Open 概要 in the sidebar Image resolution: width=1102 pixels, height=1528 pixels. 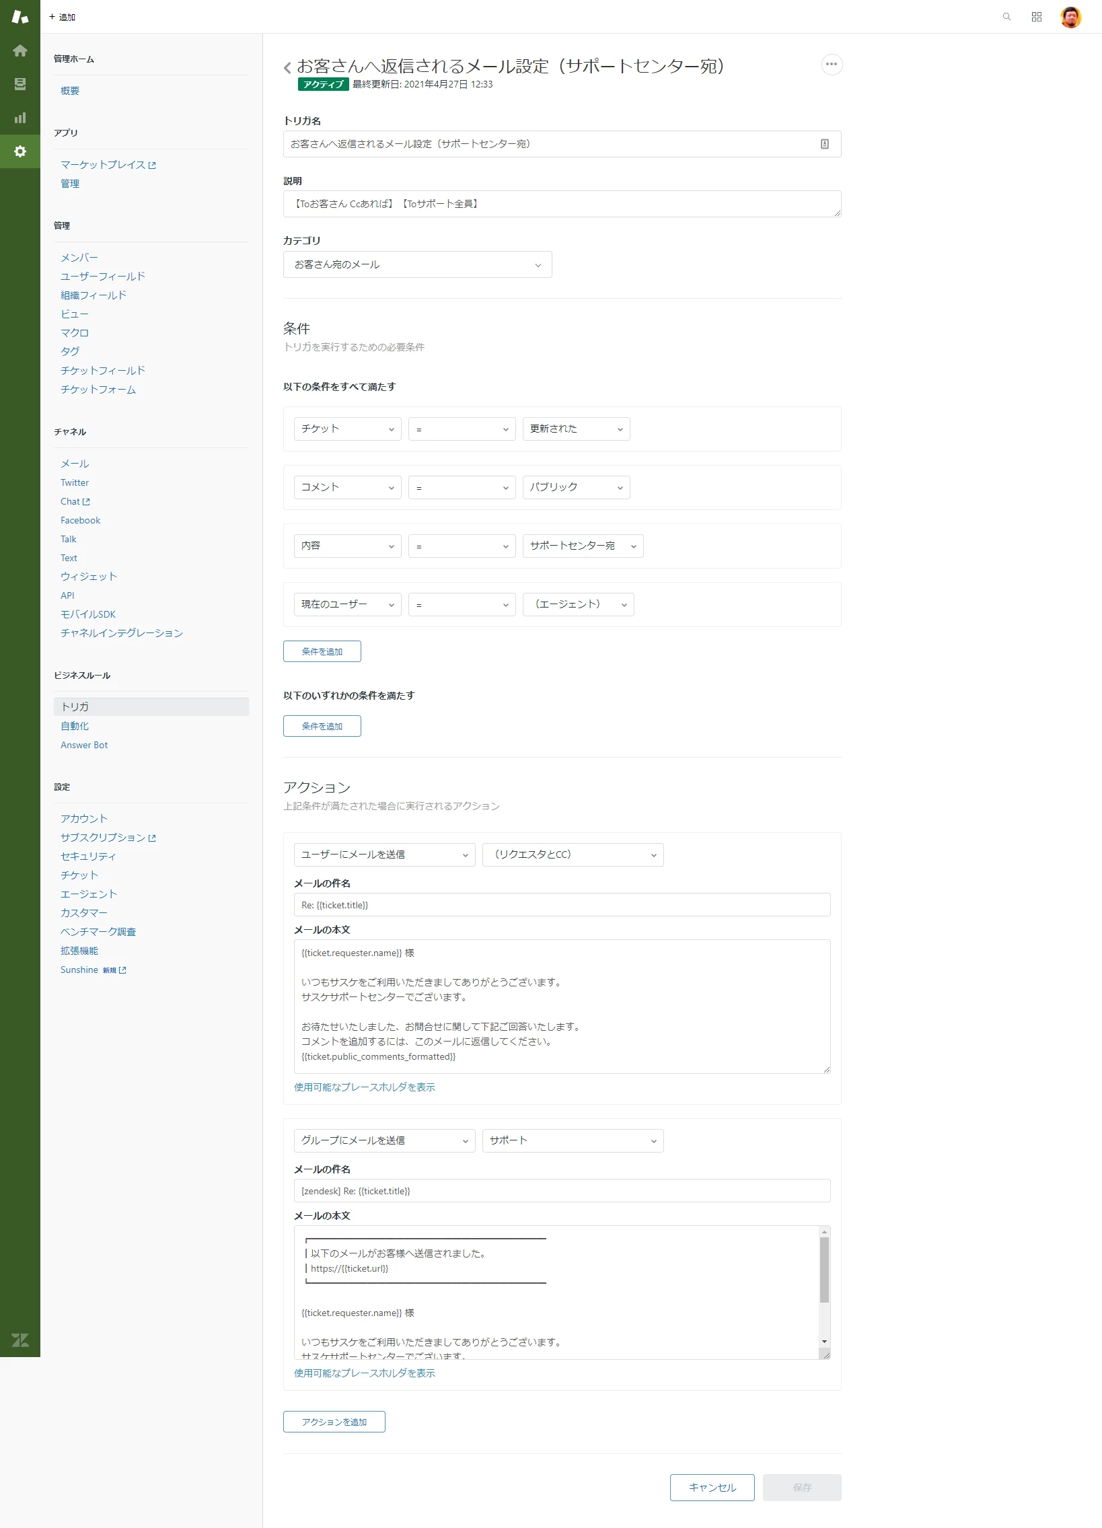(x=70, y=91)
